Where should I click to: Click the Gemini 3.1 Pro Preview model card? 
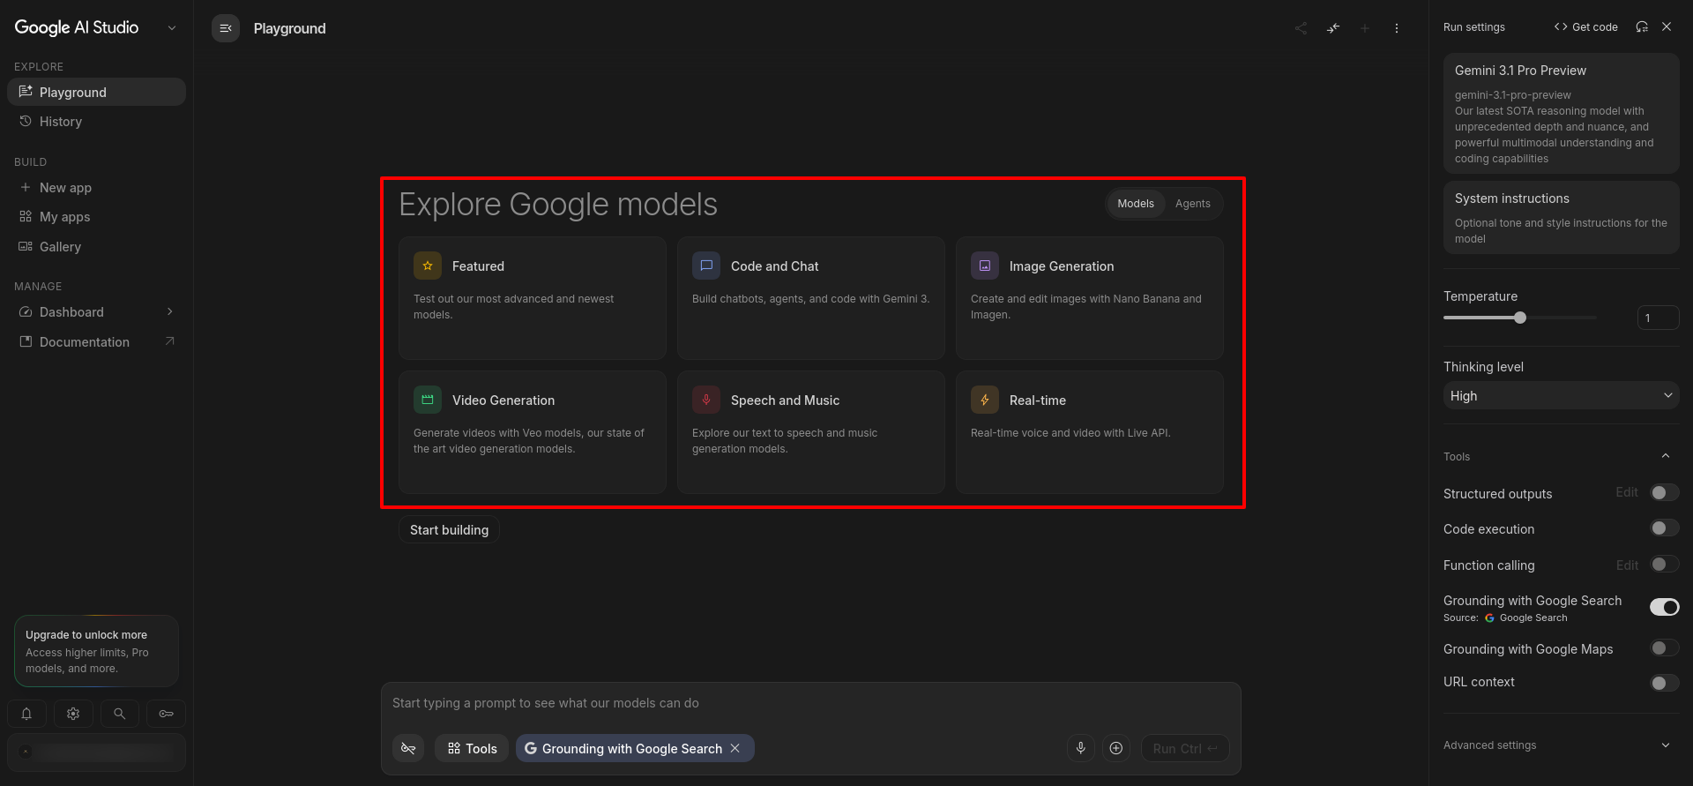click(x=1561, y=113)
